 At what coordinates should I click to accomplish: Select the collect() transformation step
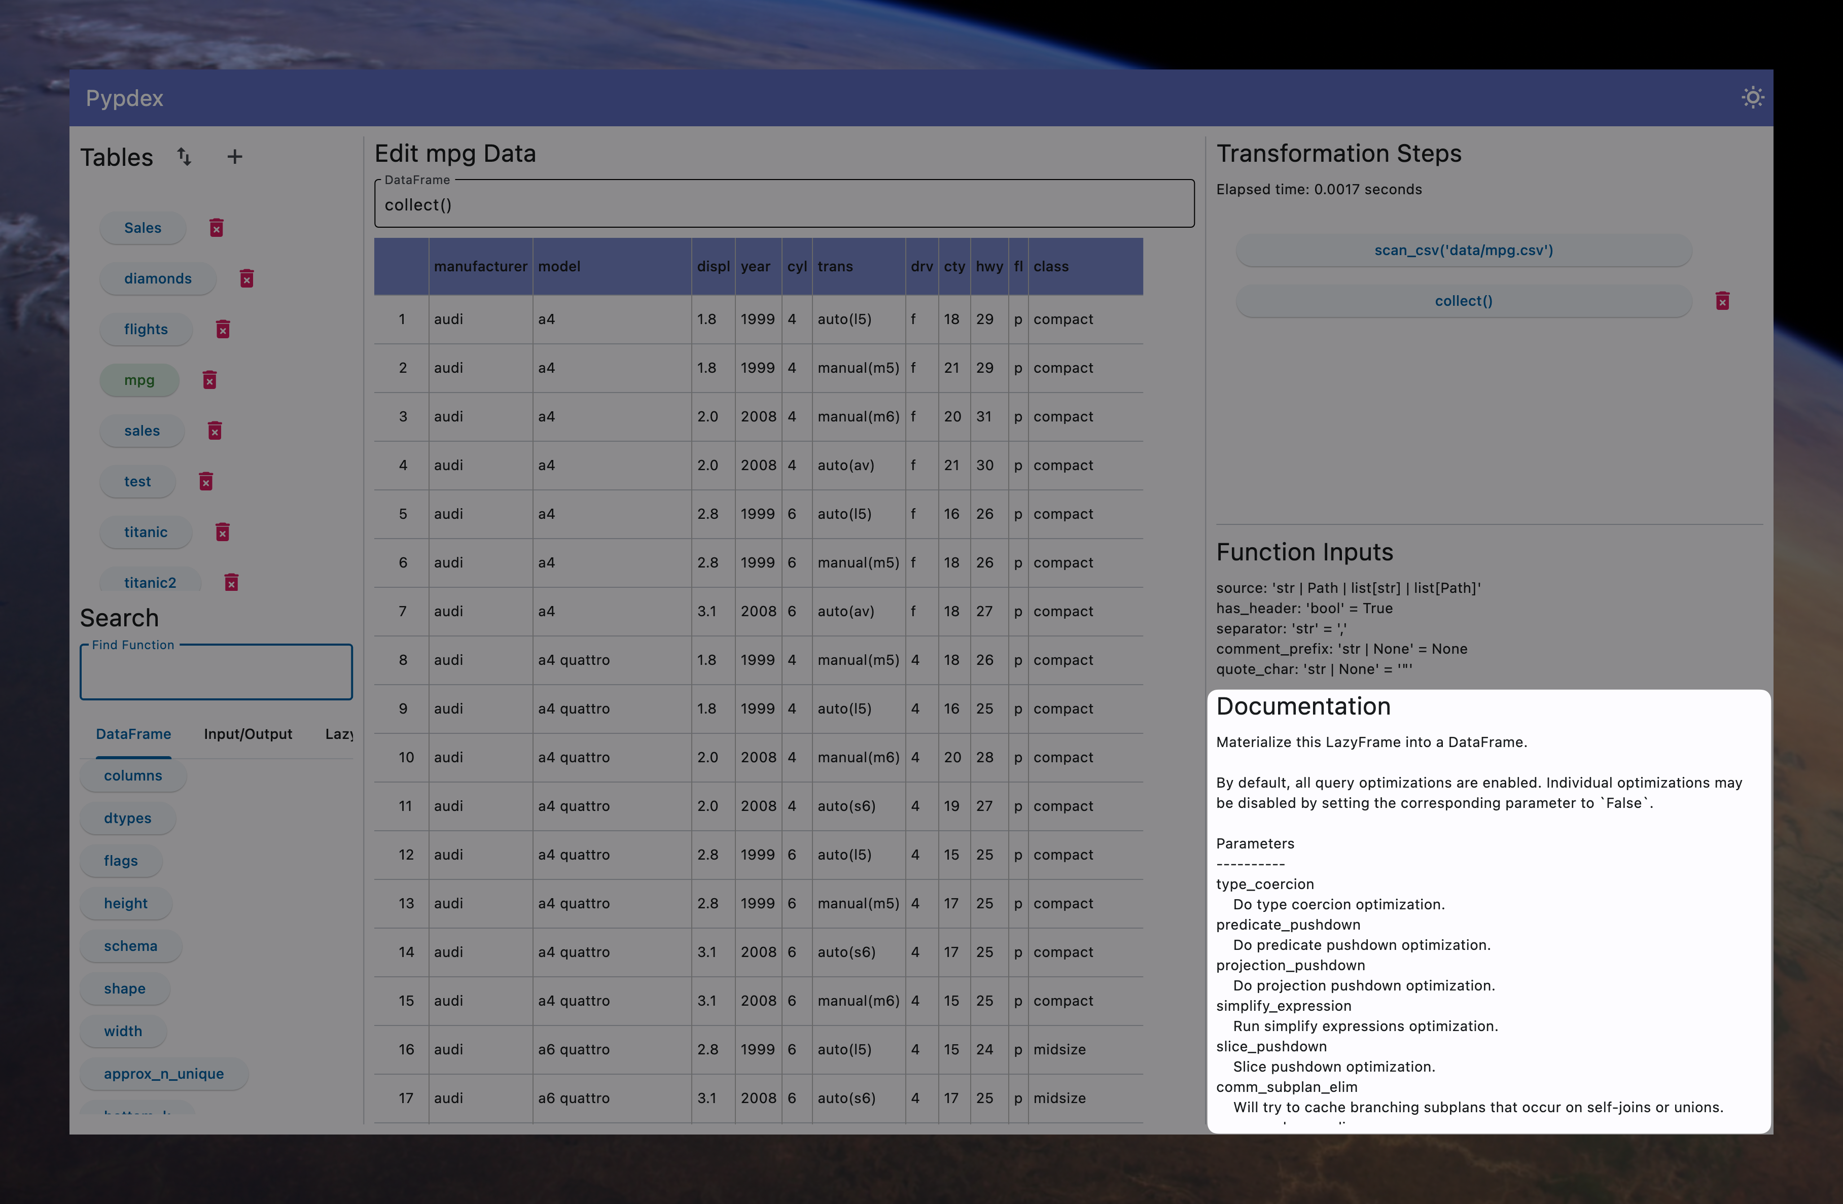(1463, 300)
